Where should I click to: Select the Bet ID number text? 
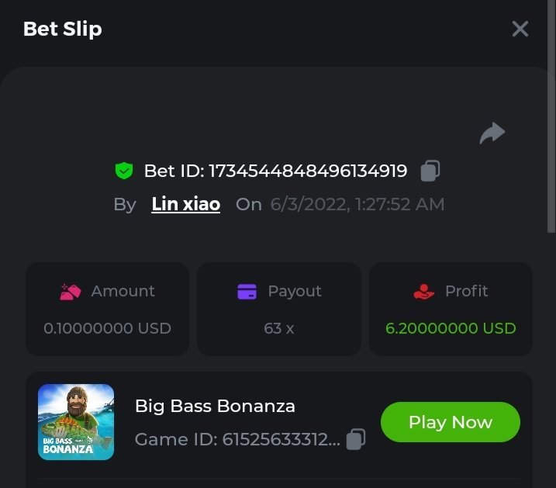tap(308, 171)
